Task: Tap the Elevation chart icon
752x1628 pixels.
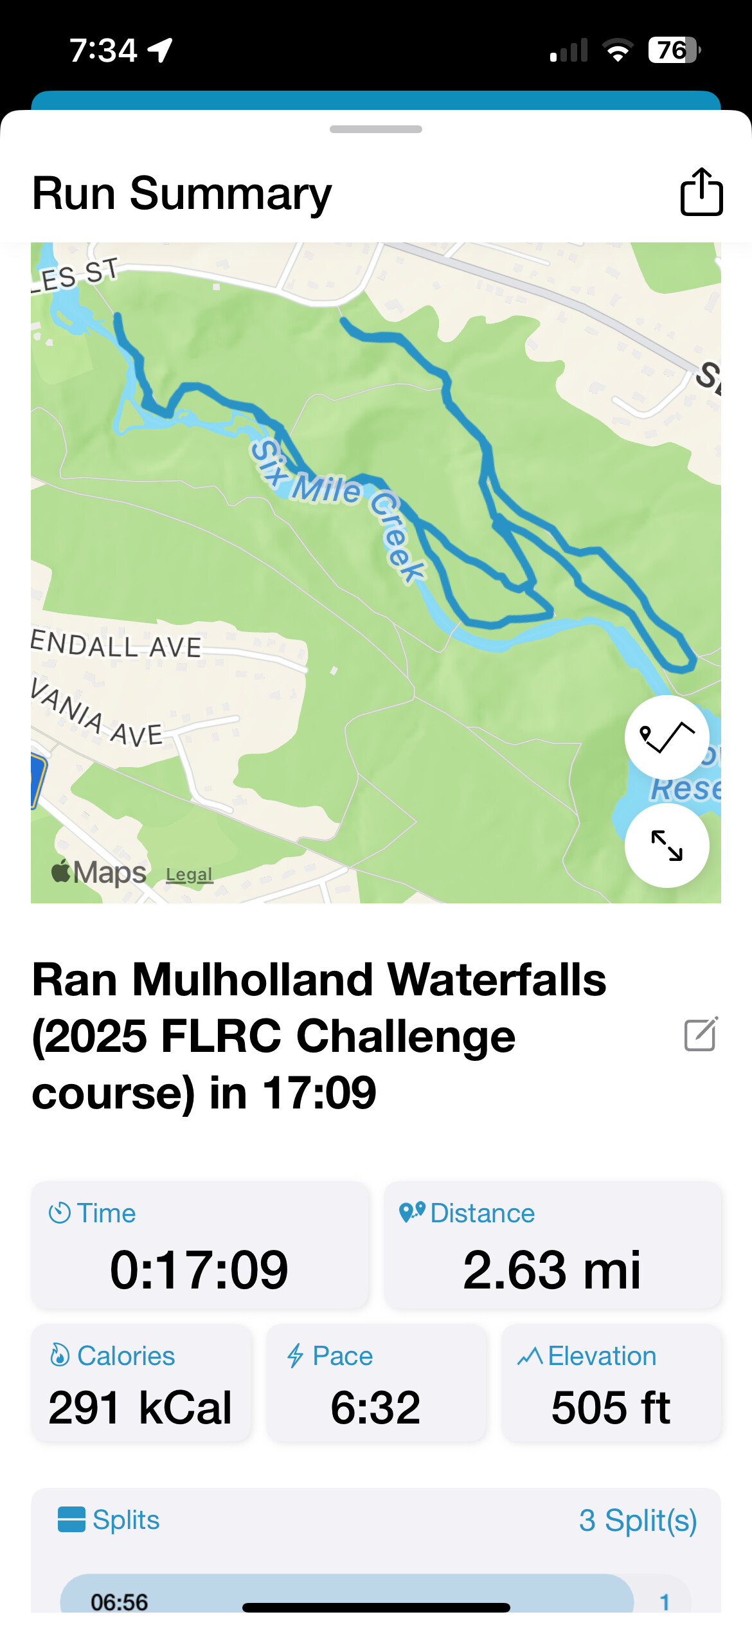Action: coord(530,1356)
